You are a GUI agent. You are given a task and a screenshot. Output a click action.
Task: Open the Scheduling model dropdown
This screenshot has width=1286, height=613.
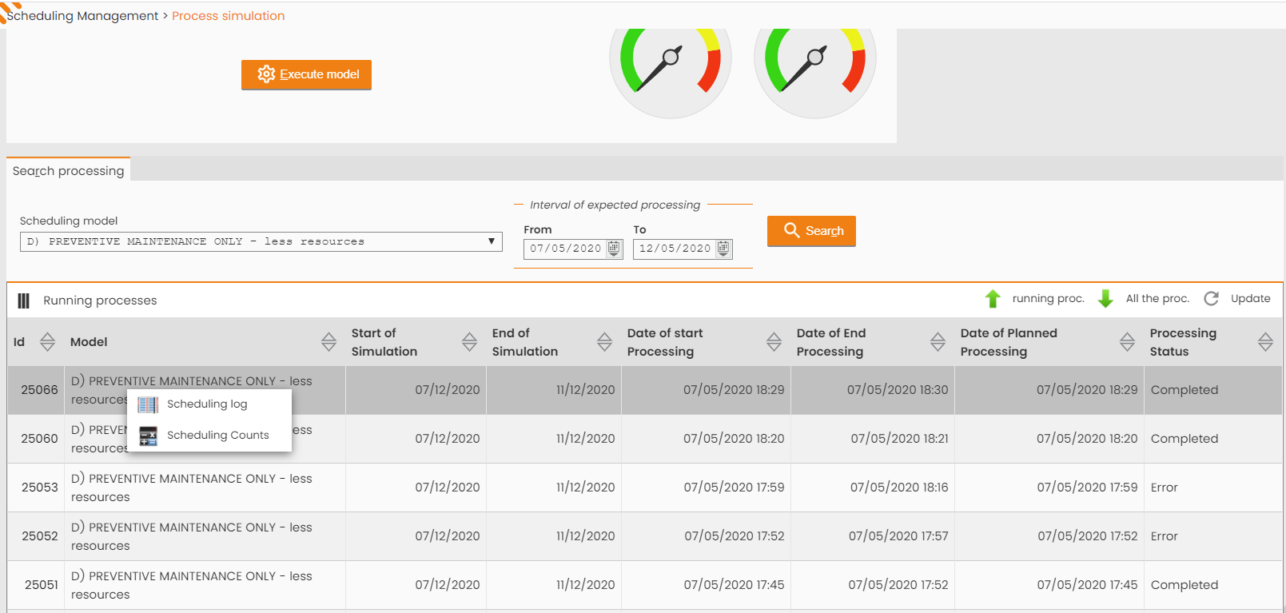261,241
